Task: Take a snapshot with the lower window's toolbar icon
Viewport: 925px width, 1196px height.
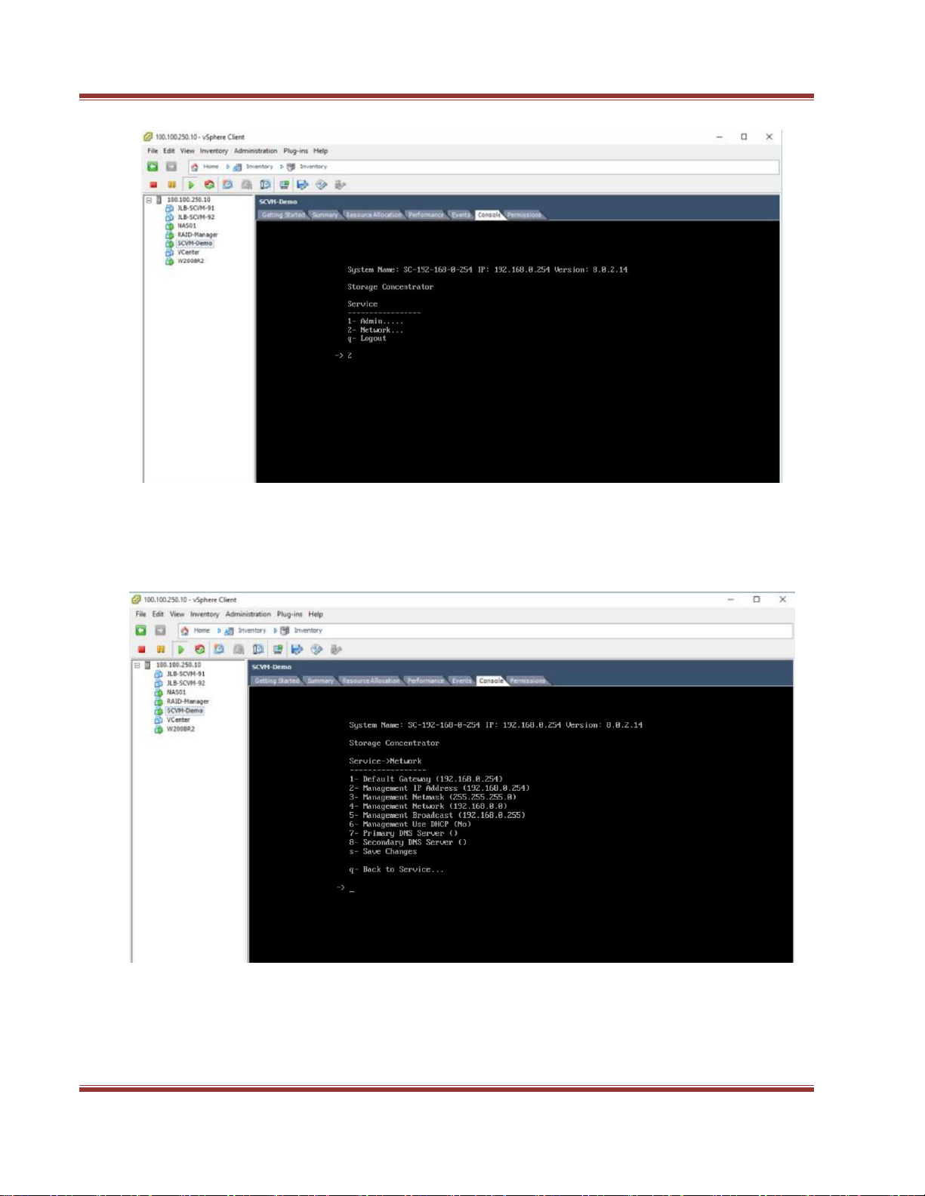Action: click(x=219, y=649)
